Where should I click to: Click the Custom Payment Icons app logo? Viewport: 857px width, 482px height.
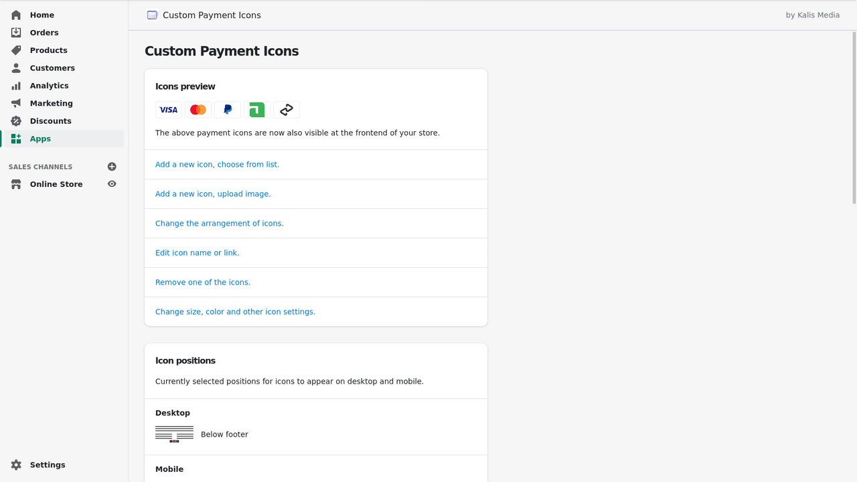click(152, 15)
